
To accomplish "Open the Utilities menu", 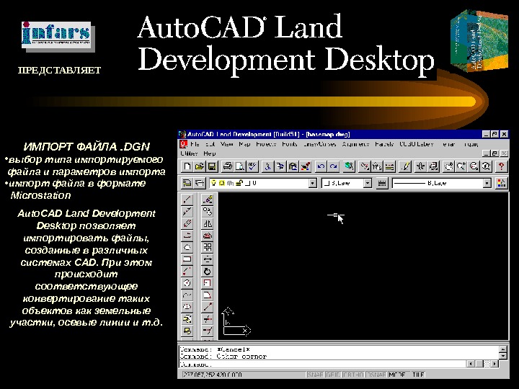I will click(x=190, y=153).
